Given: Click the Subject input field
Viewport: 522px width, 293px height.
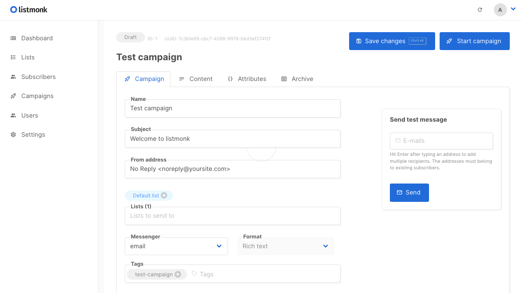Looking at the screenshot, I should 232,139.
